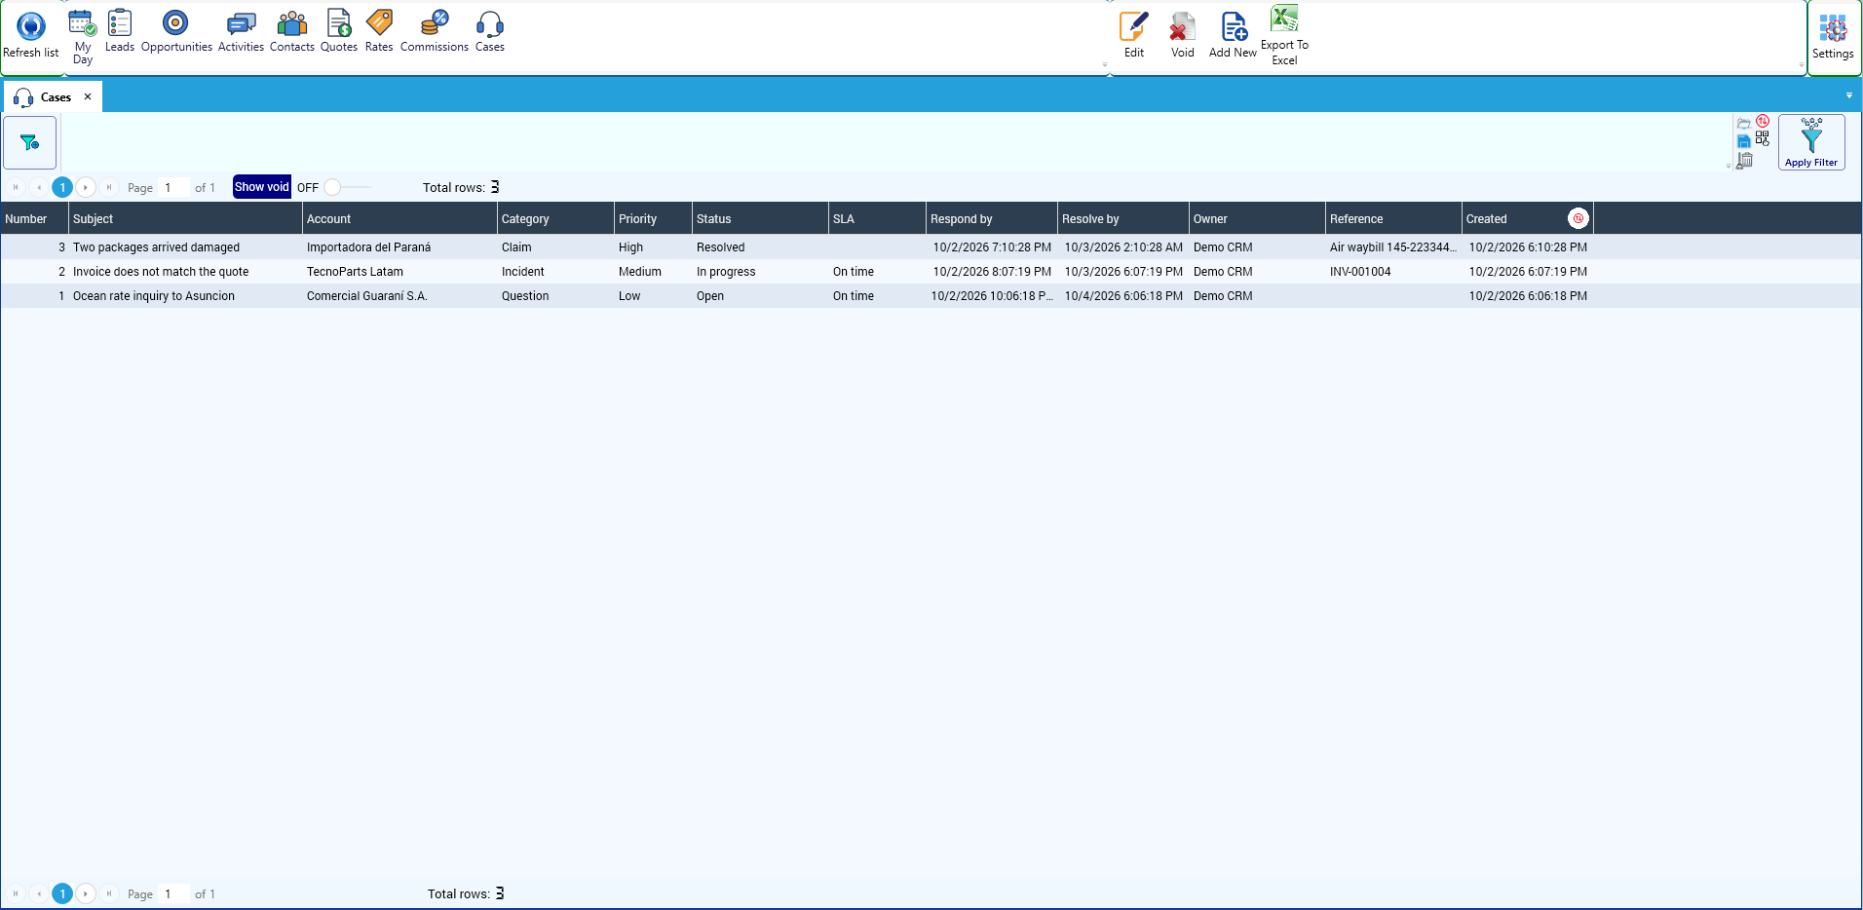The image size is (1863, 910).
Task: Click the top Page number input field
Action: 173,187
